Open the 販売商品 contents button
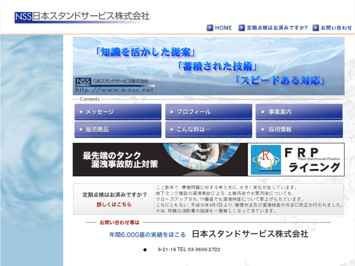The width and height of the screenshot is (355, 266). click(118, 129)
